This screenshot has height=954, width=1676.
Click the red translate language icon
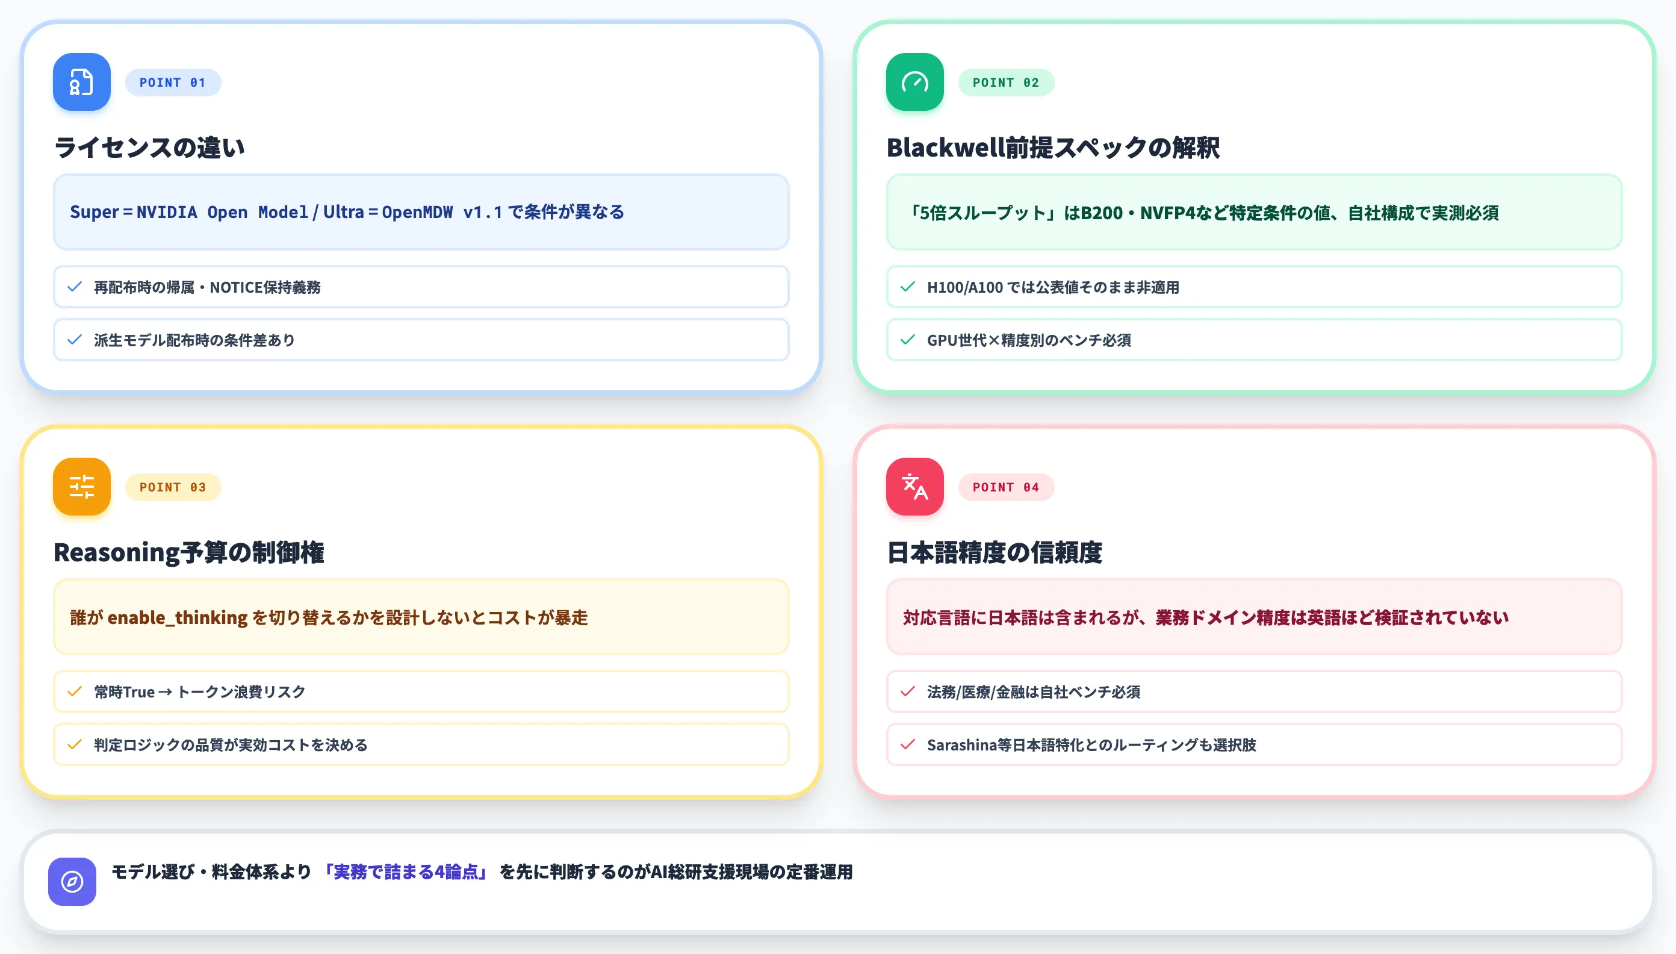click(x=914, y=486)
